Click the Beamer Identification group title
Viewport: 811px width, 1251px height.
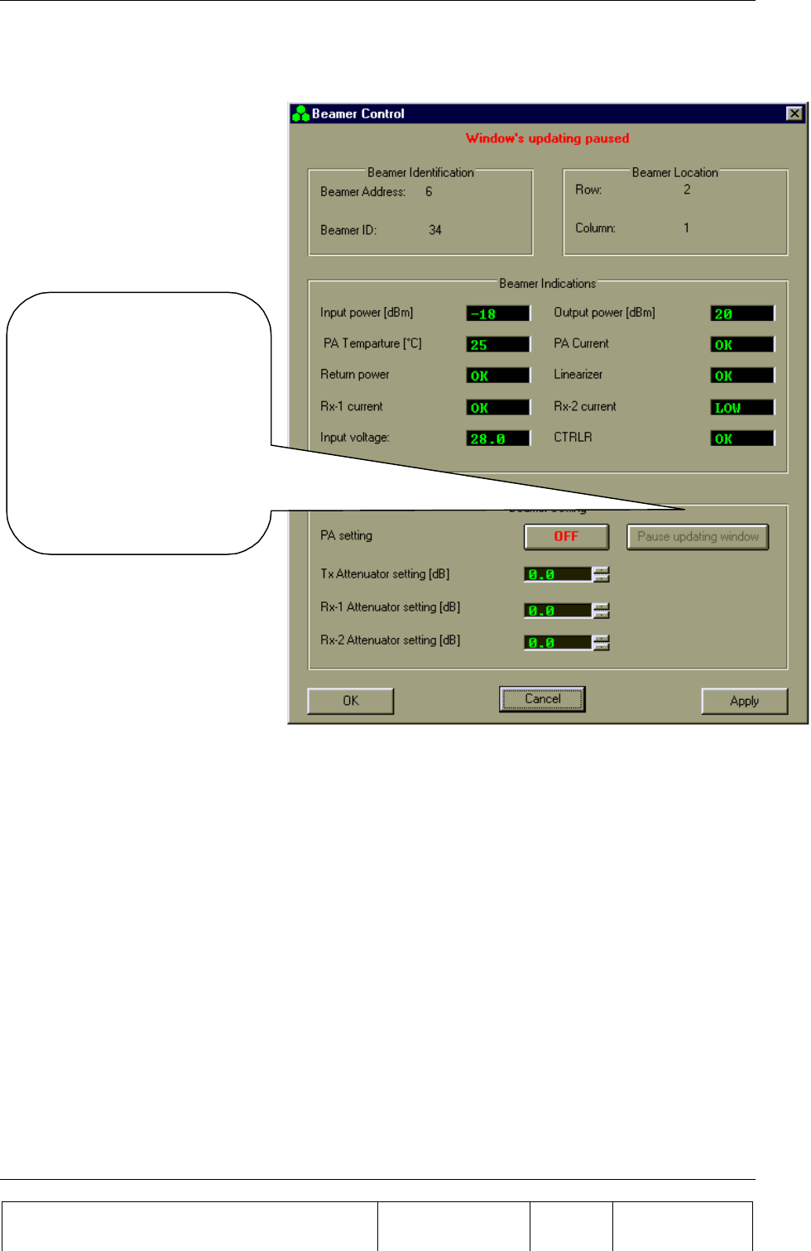pyautogui.click(x=420, y=172)
